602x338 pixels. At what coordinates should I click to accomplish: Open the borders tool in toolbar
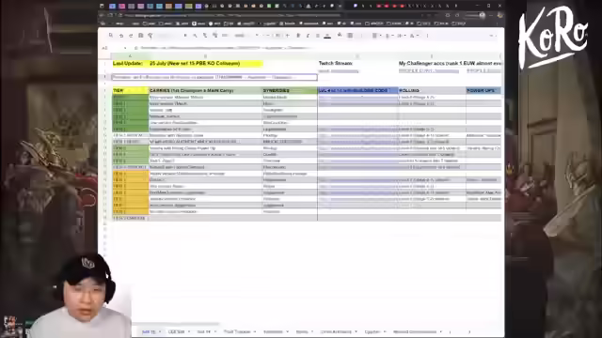coord(350,36)
